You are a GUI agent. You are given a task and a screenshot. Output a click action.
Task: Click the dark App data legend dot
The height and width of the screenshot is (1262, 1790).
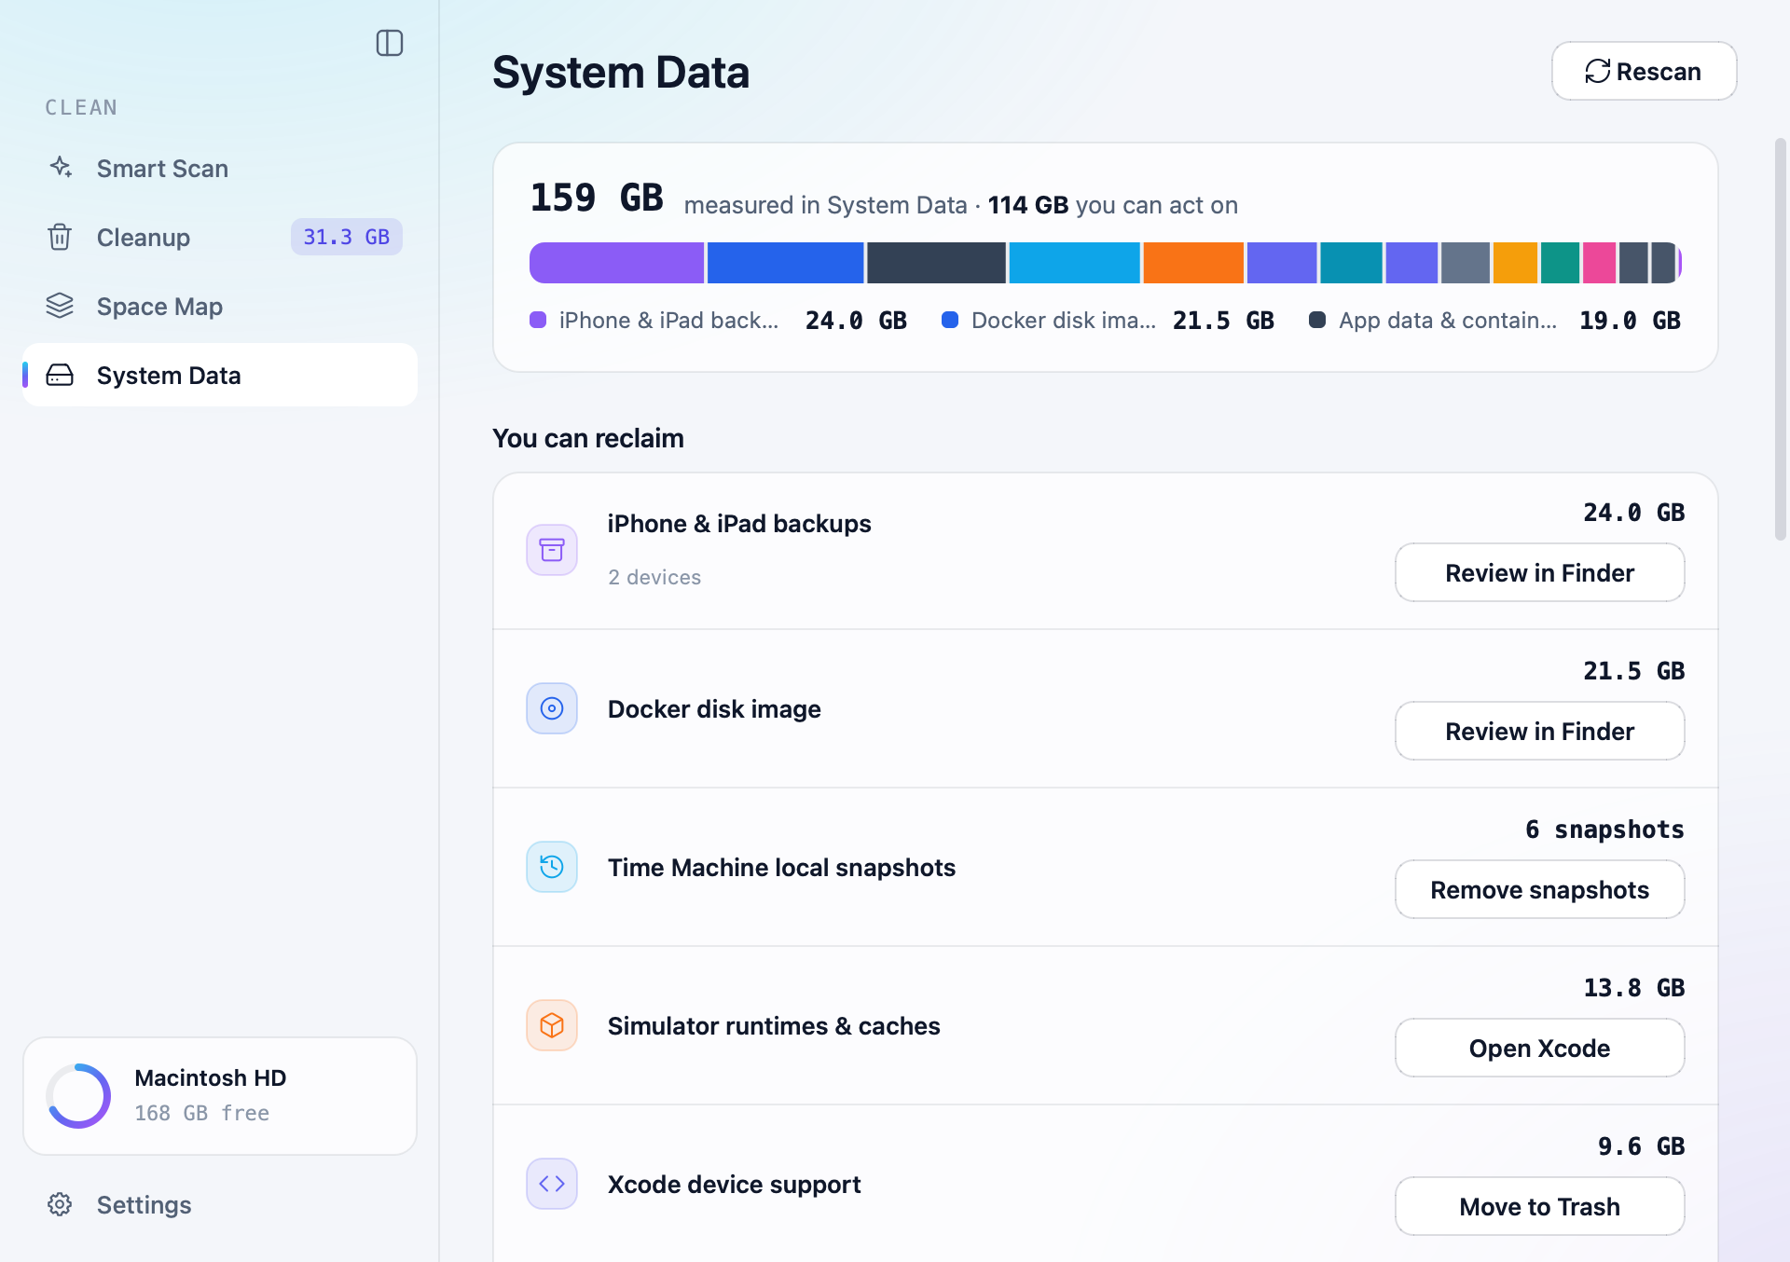coord(1317,320)
